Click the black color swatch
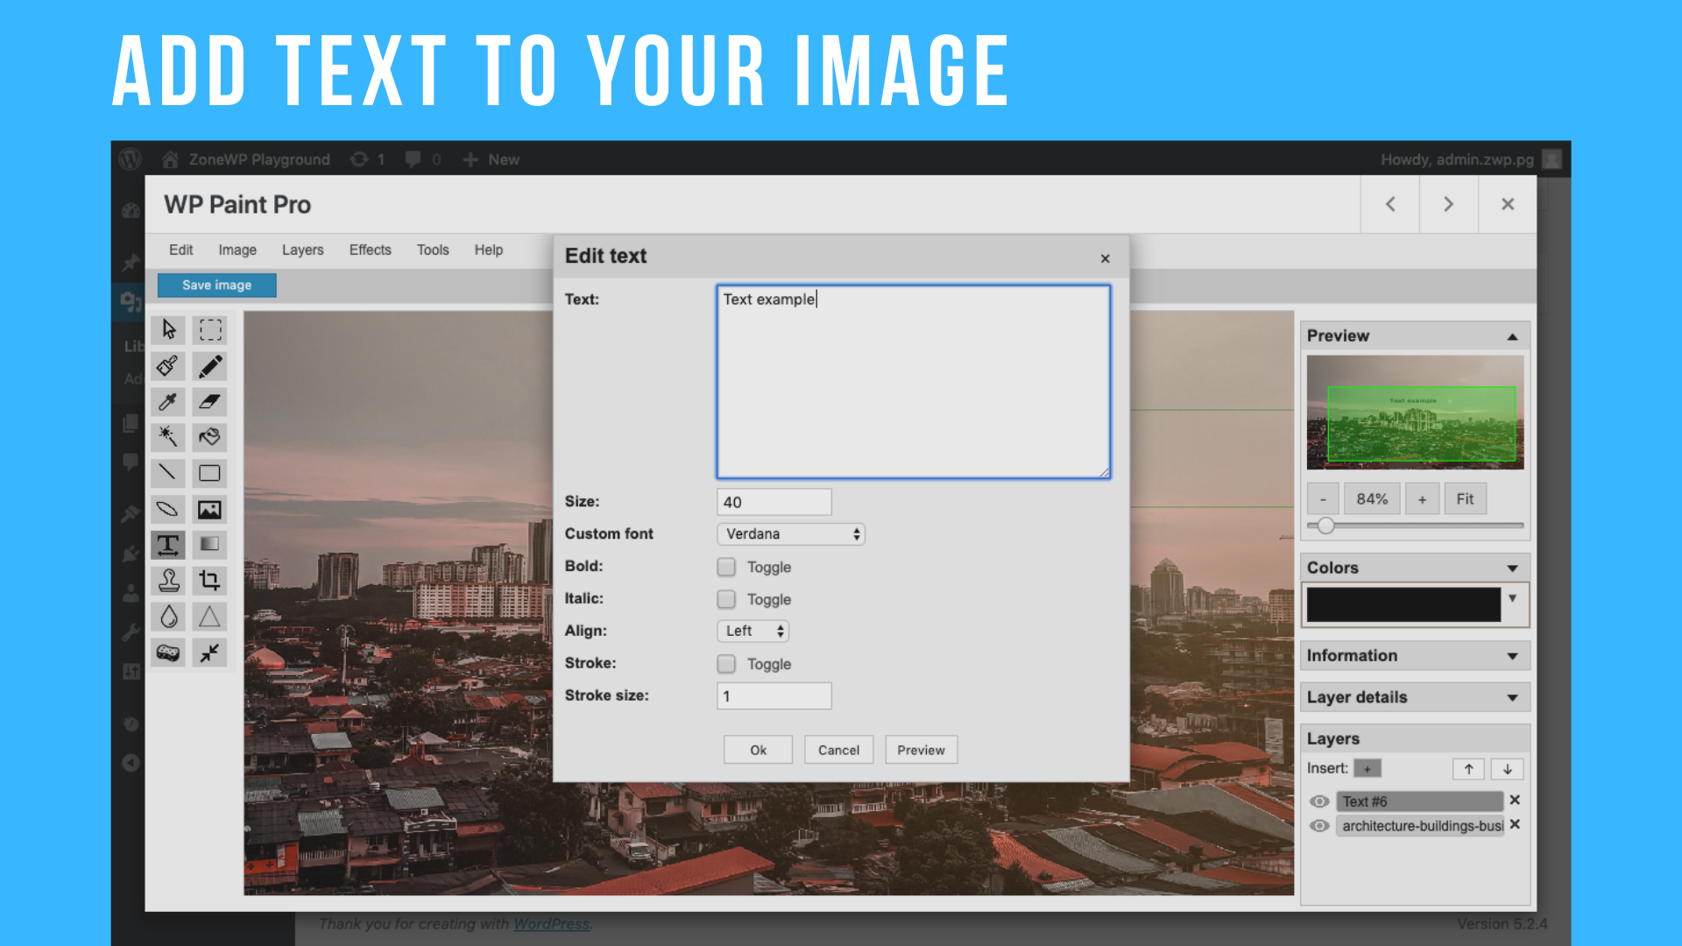 coord(1403,605)
